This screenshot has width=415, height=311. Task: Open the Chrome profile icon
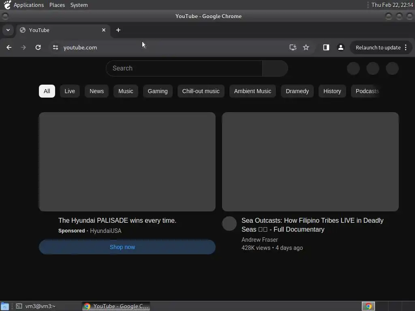pyautogui.click(x=340, y=47)
